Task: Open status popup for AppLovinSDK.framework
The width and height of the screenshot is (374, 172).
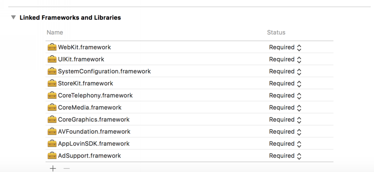Action: coord(285,144)
